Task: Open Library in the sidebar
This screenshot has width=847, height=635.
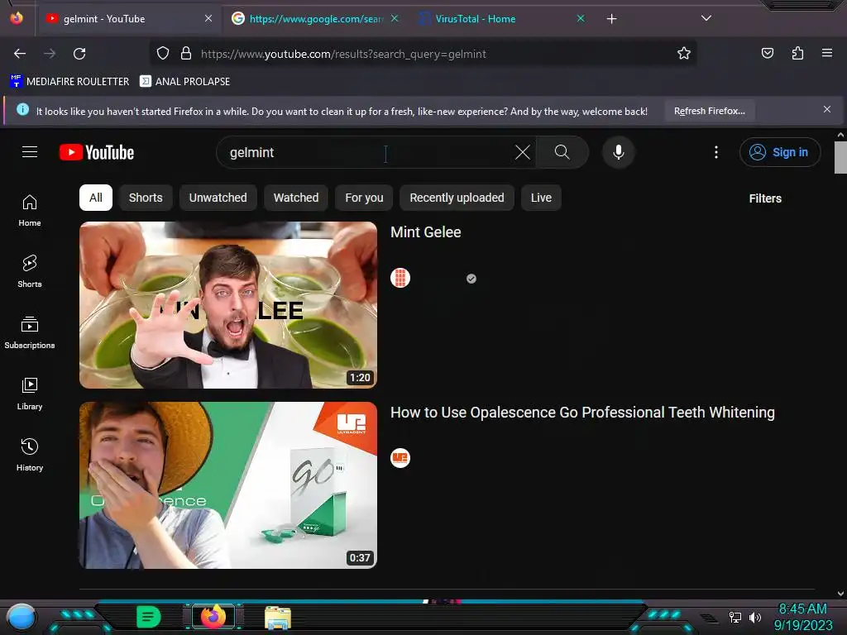Action: pos(30,394)
